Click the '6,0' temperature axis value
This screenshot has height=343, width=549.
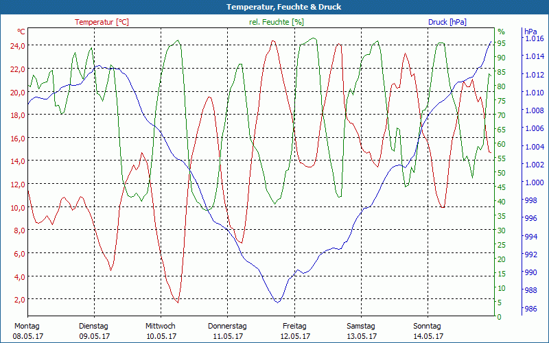pos(20,253)
